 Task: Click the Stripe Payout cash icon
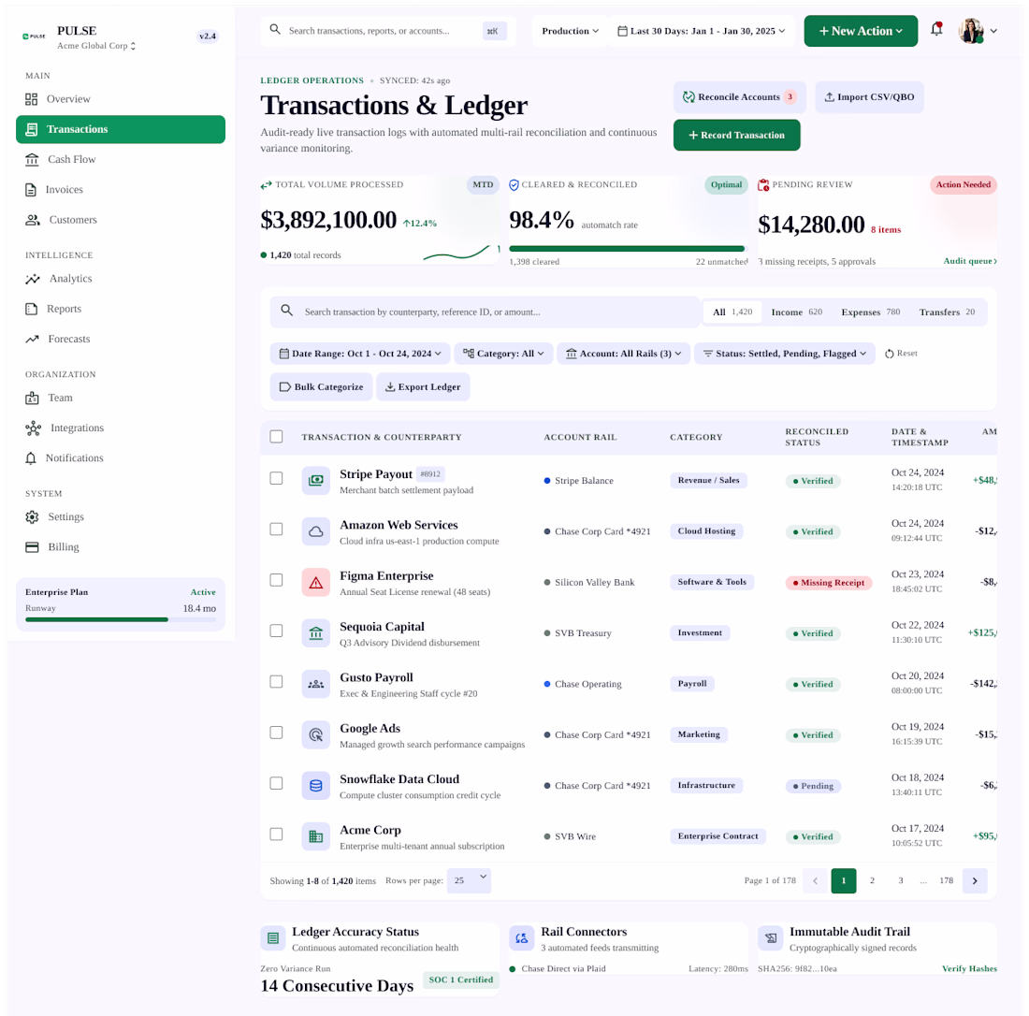tap(315, 481)
